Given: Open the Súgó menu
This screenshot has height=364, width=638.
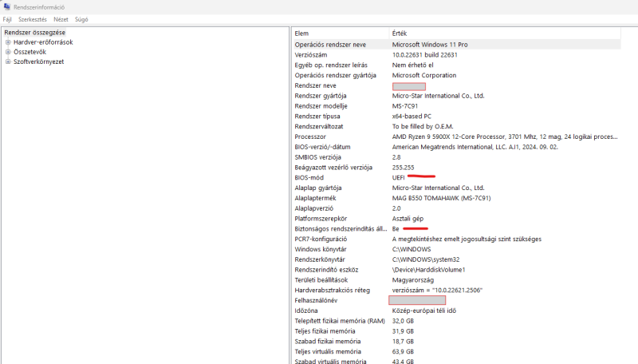Looking at the screenshot, I should click(81, 19).
